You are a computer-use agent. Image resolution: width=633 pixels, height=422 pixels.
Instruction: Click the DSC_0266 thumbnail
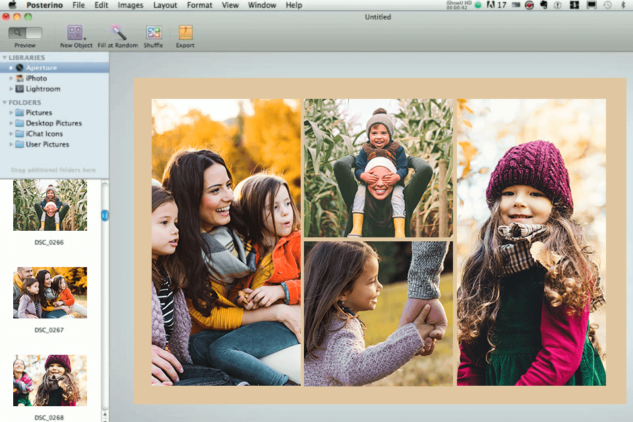(x=49, y=205)
